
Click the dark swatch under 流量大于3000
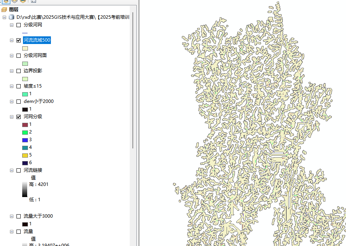coord(25,224)
